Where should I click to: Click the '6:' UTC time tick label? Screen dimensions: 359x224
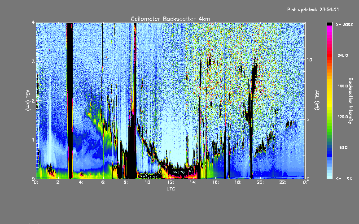click(104, 182)
